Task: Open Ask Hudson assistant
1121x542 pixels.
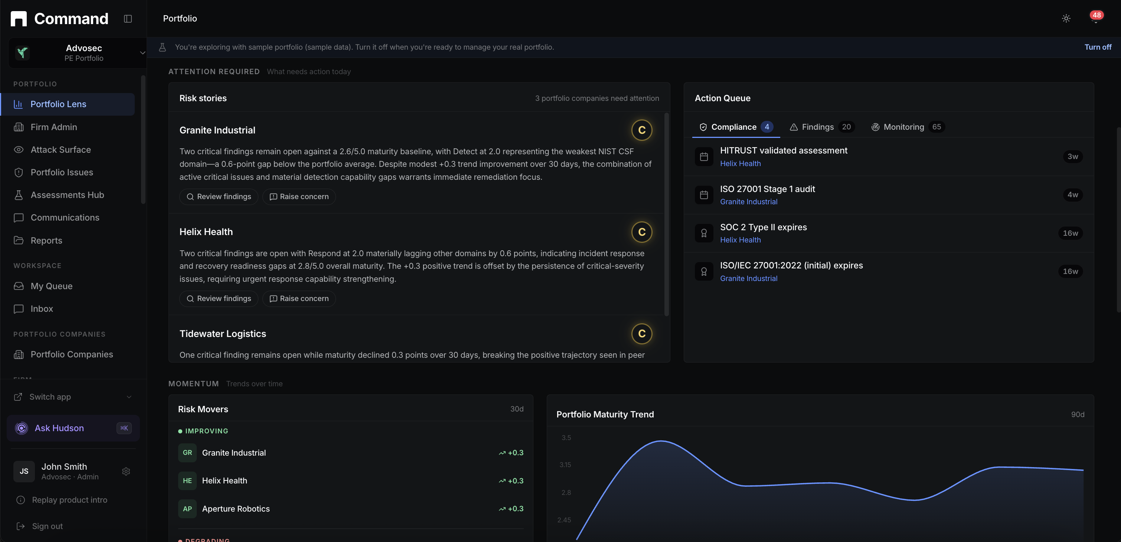Action: 73,428
